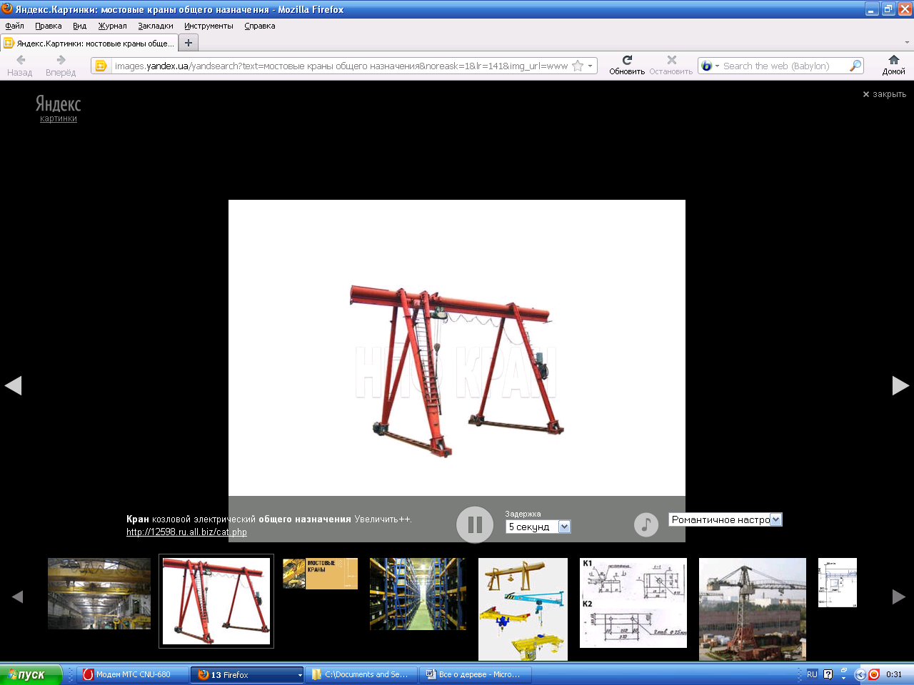The width and height of the screenshot is (914, 685).
Task: Select the warehouse shelving aisle thumbnail
Action: click(x=418, y=594)
